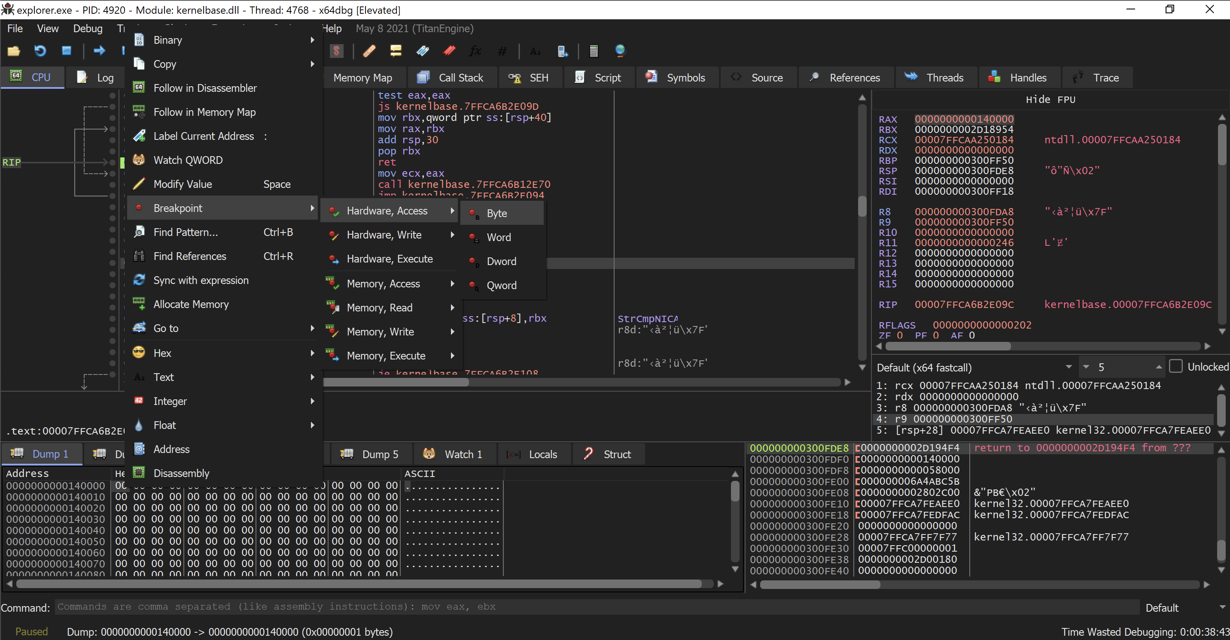The width and height of the screenshot is (1230, 640).
Task: Open the Comments toolbar icon
Action: [396, 51]
